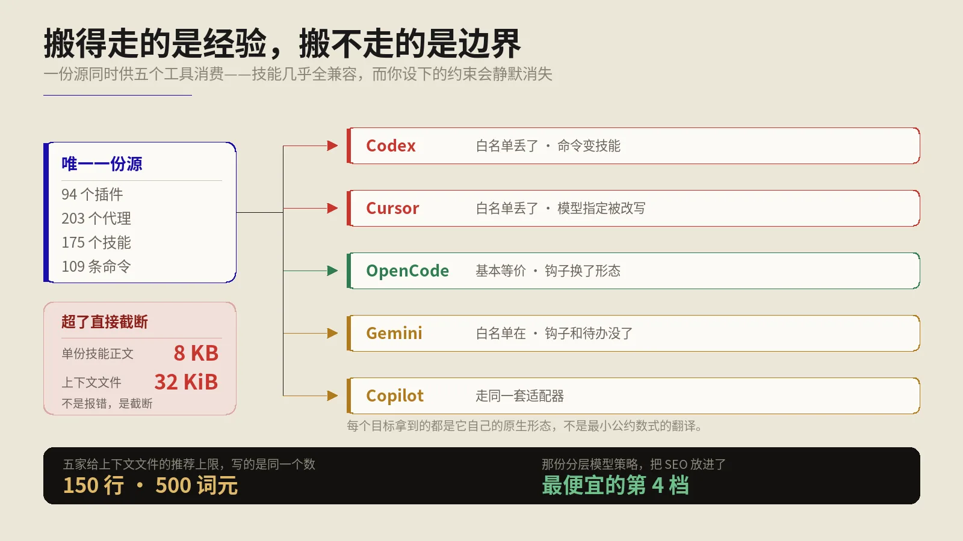This screenshot has height=541, width=963.
Task: Select OpenCode description 基本等价 · 钩子换了形态
Action: (x=548, y=270)
